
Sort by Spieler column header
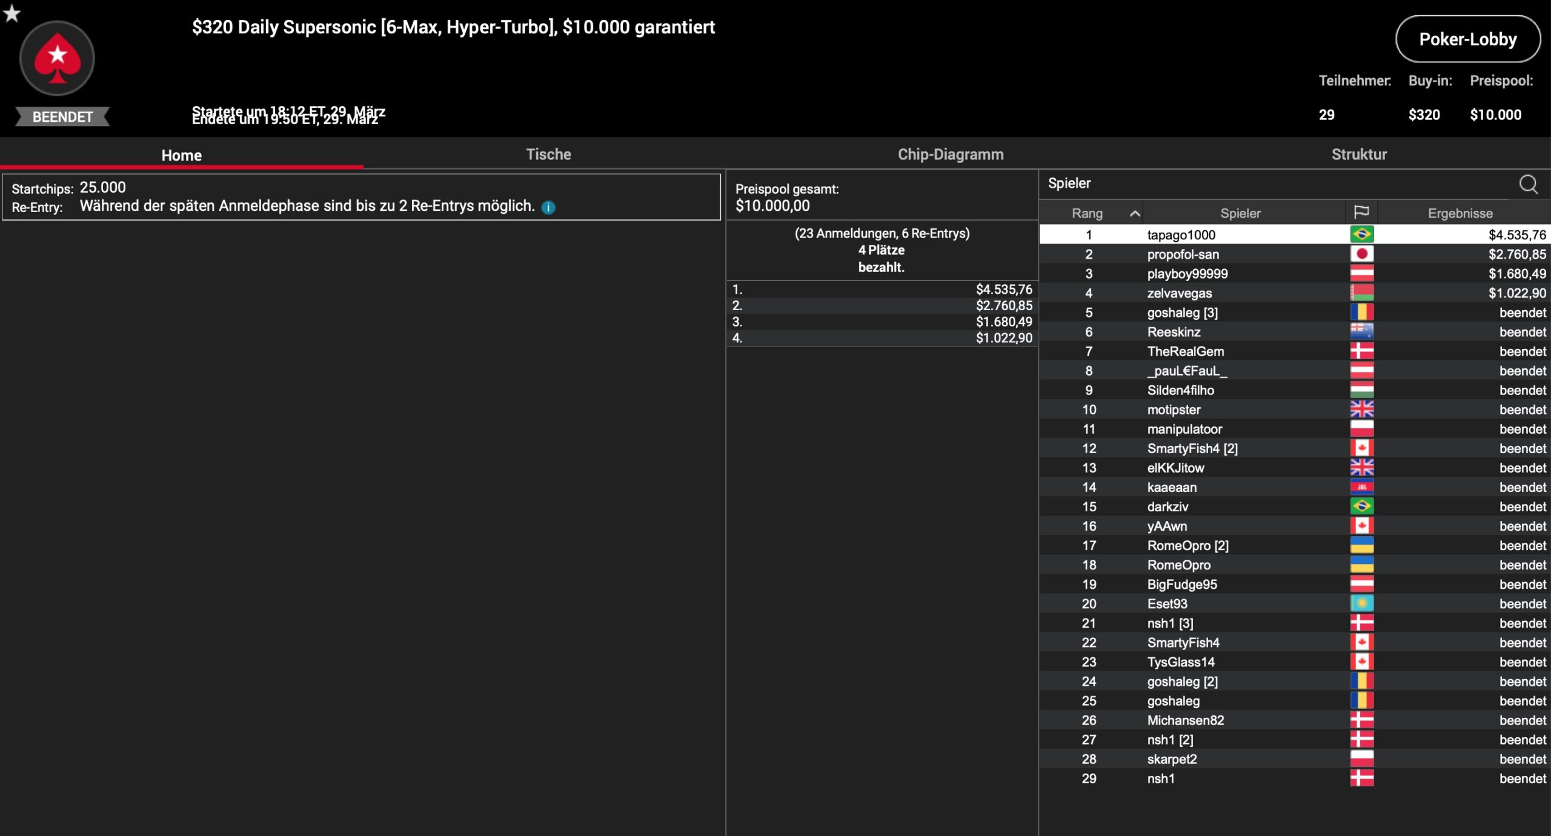coord(1240,213)
